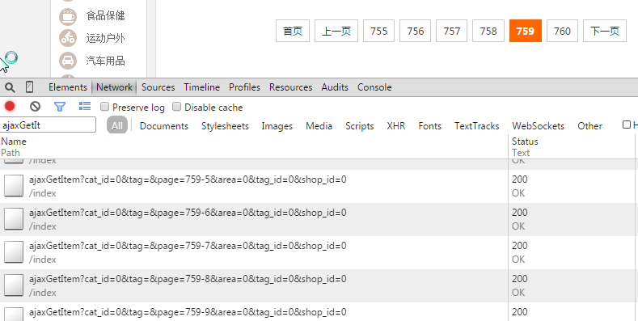Click the 汽车用品 car icon
638x321 pixels.
(68, 61)
